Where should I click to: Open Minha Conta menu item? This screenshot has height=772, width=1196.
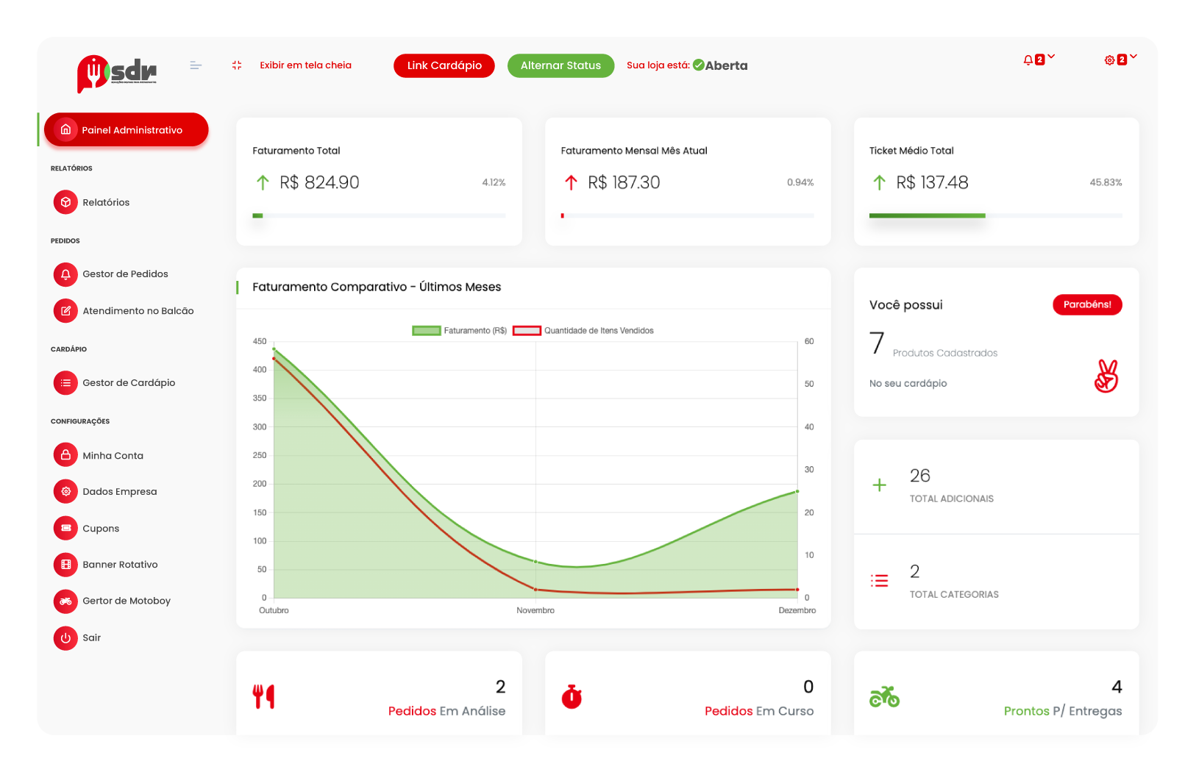pos(99,455)
